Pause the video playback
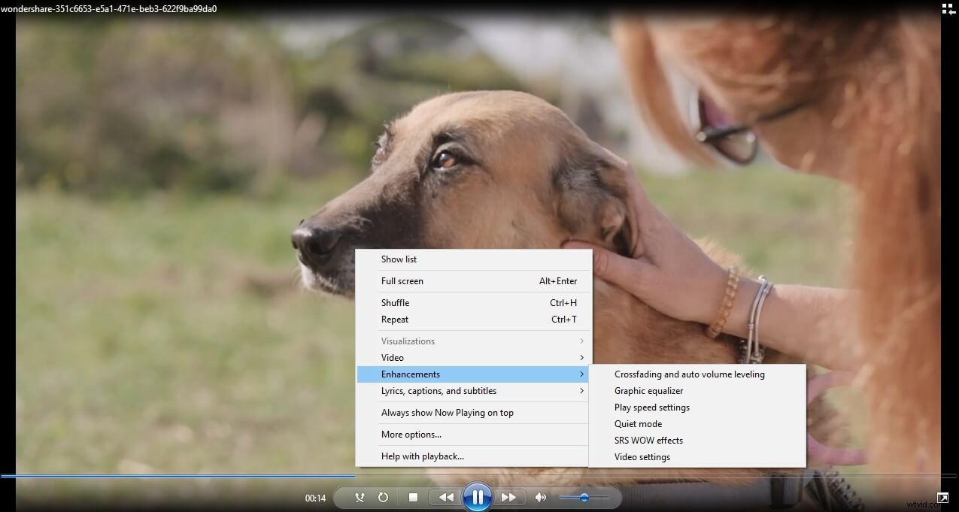This screenshot has width=959, height=512. [x=478, y=497]
